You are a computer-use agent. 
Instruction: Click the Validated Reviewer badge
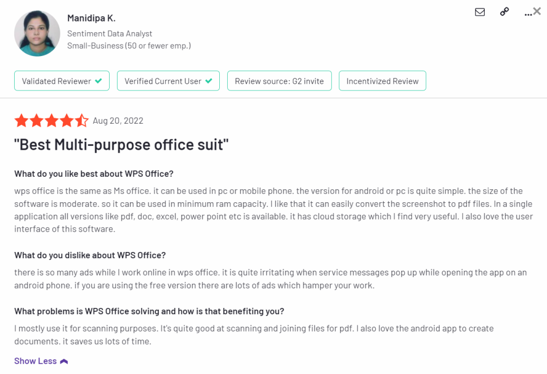pyautogui.click(x=62, y=81)
